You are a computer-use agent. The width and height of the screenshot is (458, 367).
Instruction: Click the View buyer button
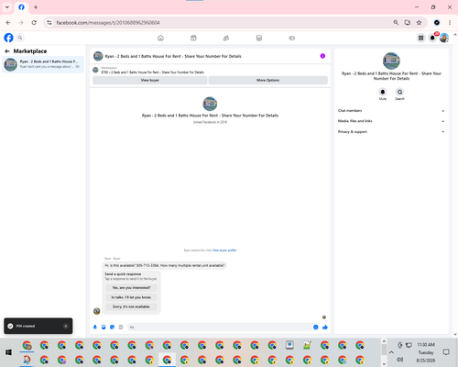click(x=149, y=80)
